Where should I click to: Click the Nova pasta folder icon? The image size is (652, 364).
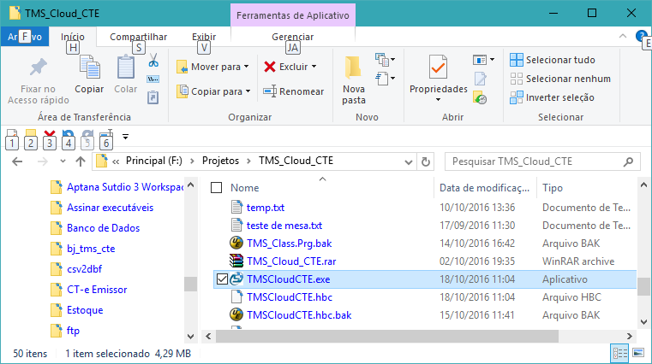click(x=353, y=68)
